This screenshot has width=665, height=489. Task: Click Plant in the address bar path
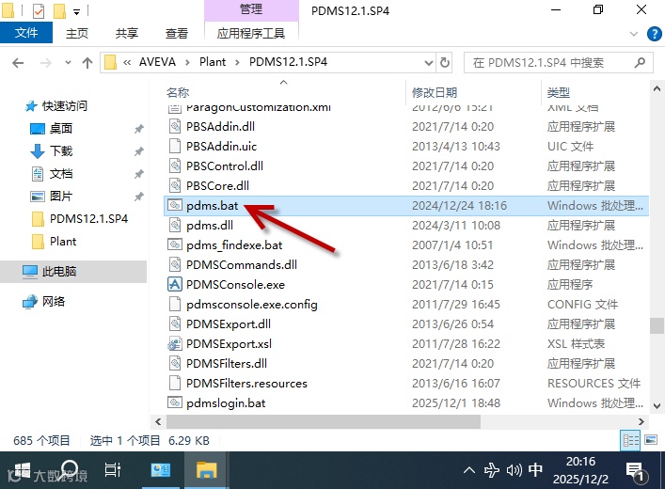[x=213, y=62]
